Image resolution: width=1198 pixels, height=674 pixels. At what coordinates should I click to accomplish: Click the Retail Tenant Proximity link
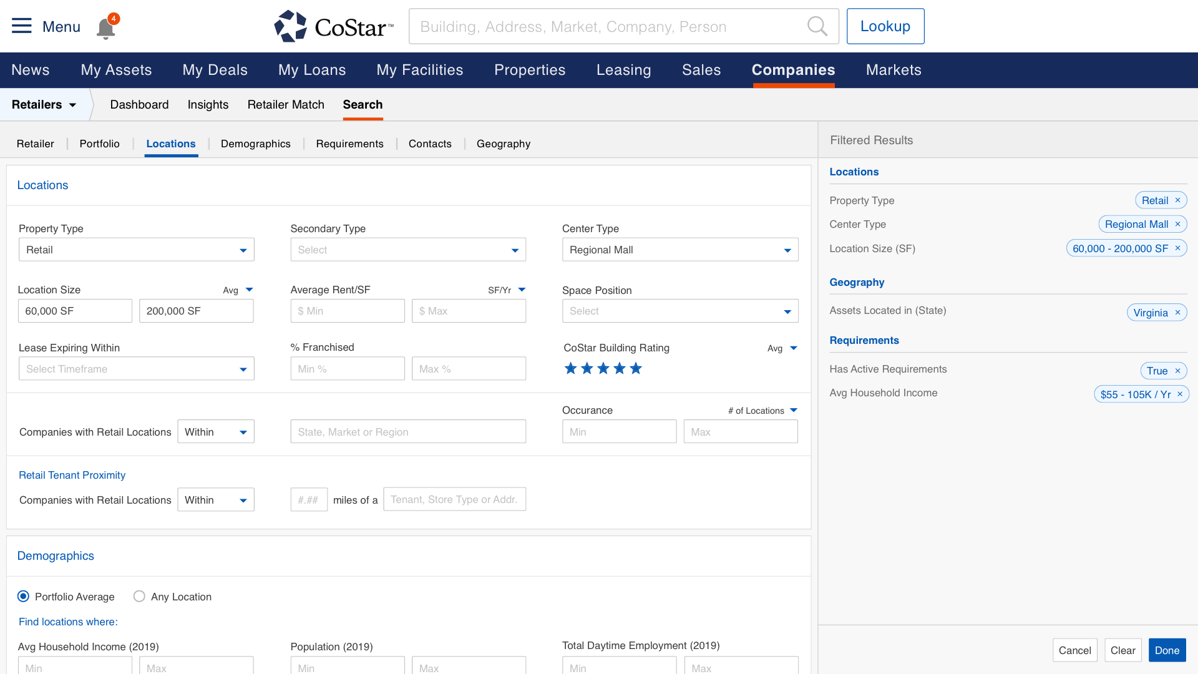[x=72, y=475]
